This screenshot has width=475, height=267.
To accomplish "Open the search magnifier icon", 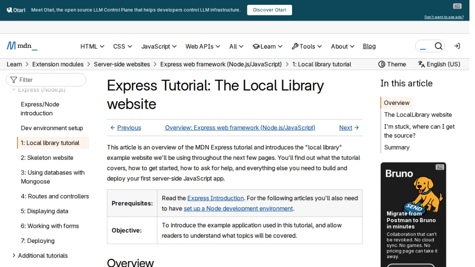I will (439, 46).
